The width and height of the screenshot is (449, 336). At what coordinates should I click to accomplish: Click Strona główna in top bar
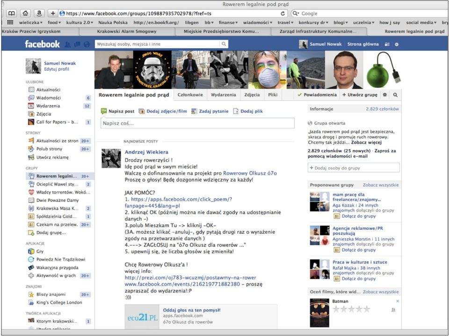point(363,44)
